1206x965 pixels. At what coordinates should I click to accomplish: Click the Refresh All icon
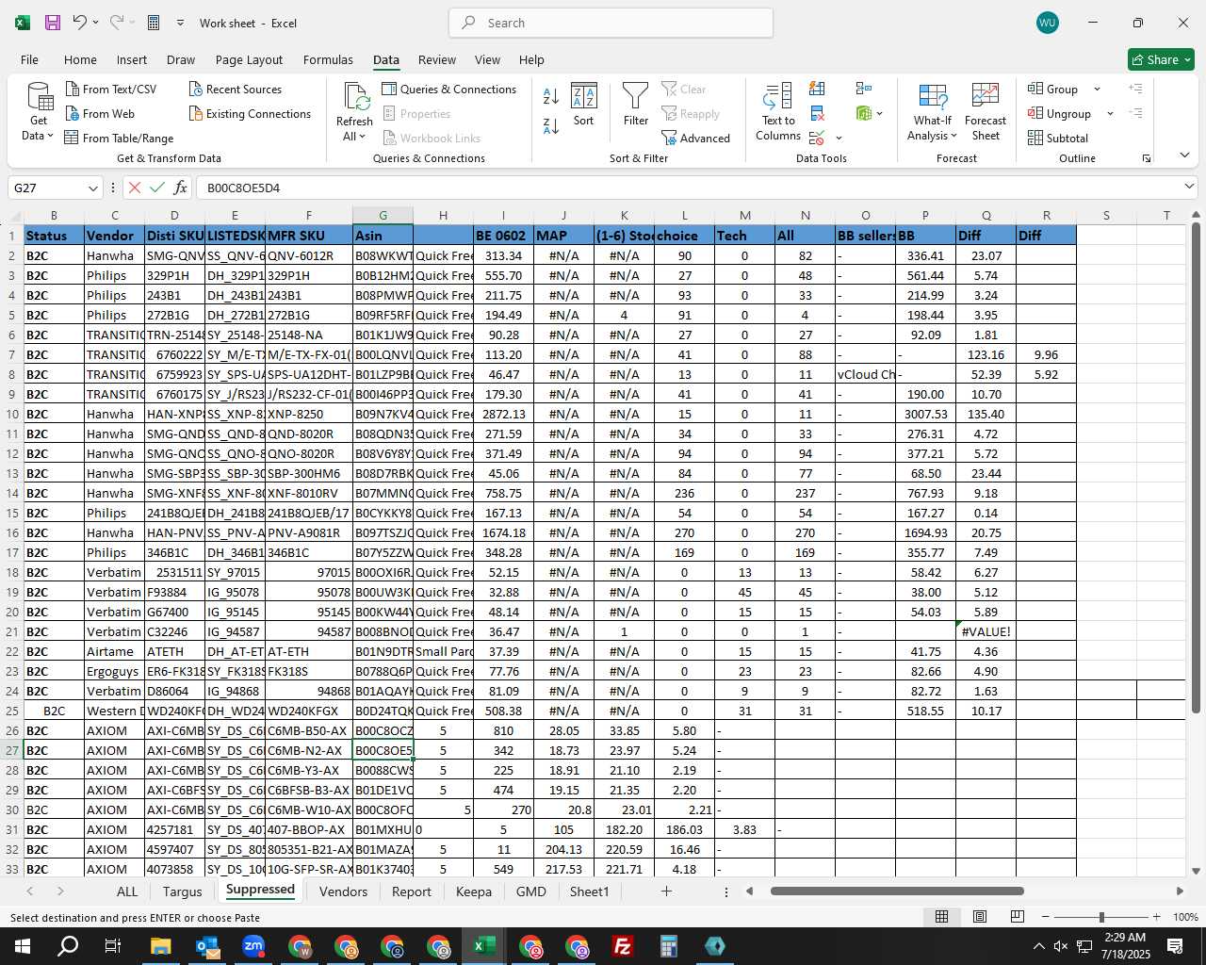pyautogui.click(x=356, y=96)
